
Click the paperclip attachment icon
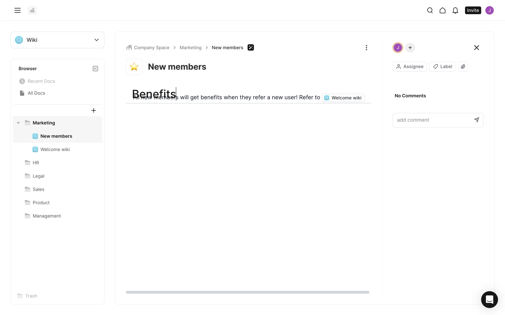[463, 67]
